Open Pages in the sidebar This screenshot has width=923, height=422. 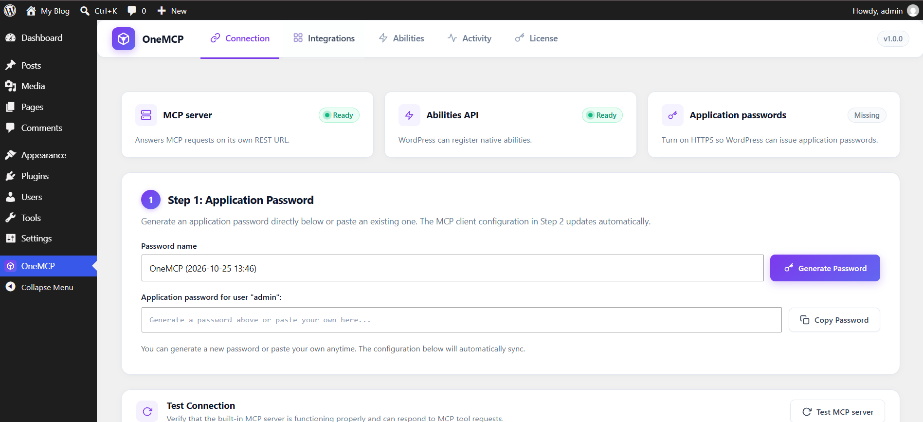coord(48,107)
